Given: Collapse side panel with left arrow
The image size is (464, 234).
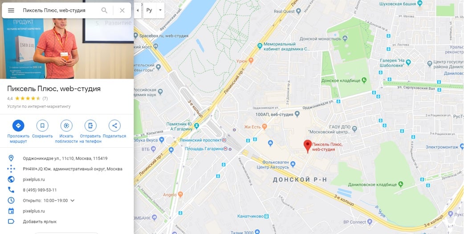Looking at the screenshot, I should point(138,10).
